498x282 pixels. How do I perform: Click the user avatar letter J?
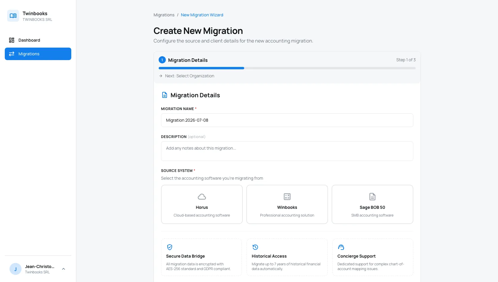16,269
